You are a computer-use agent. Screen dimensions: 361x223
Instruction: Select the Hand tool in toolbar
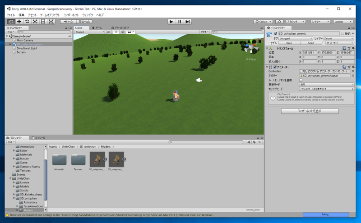(11, 22)
